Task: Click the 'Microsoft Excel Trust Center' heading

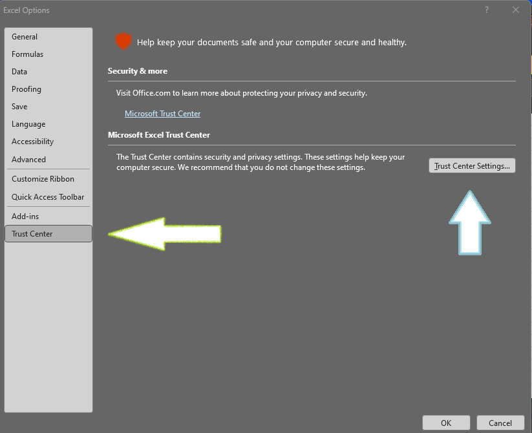Action: (x=159, y=135)
